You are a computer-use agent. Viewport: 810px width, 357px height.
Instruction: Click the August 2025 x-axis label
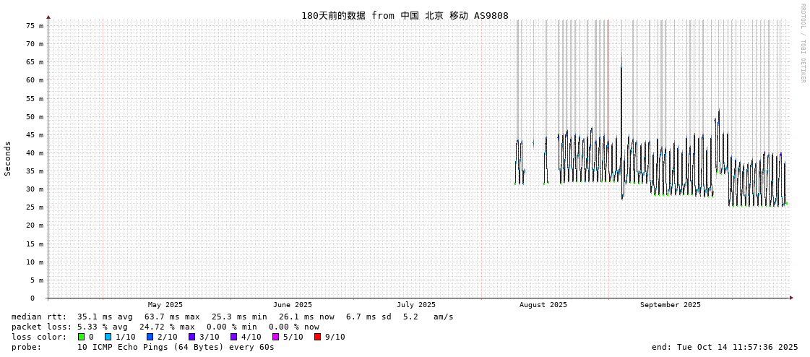point(543,305)
